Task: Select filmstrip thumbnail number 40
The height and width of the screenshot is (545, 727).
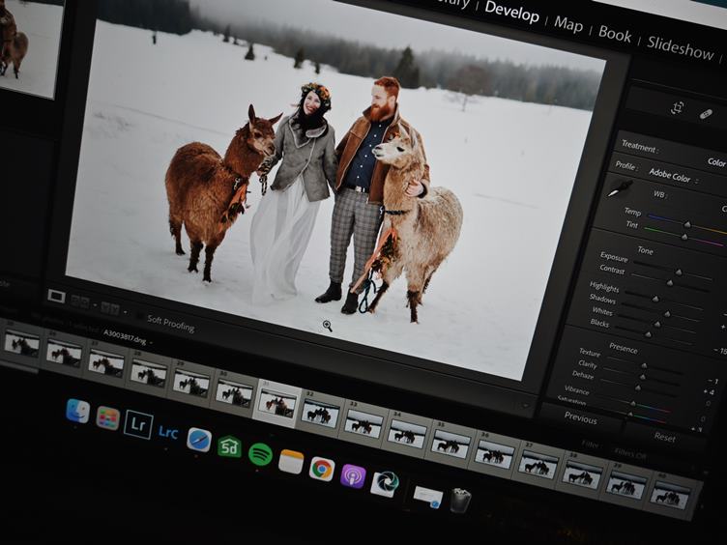Action: point(670,496)
